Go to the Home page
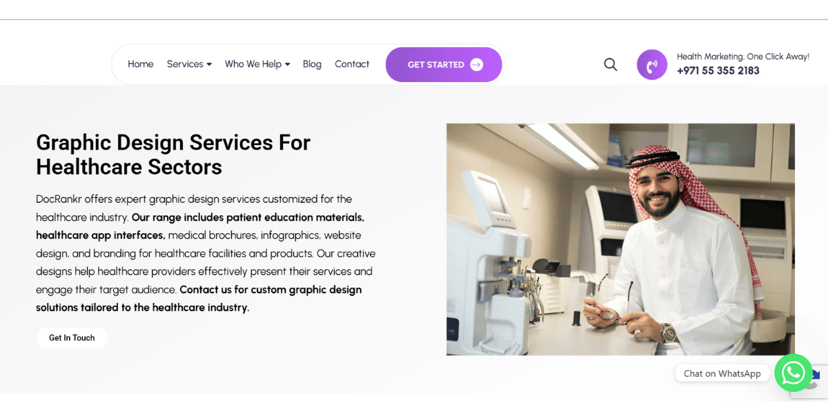This screenshot has height=414, width=828. 141,64
